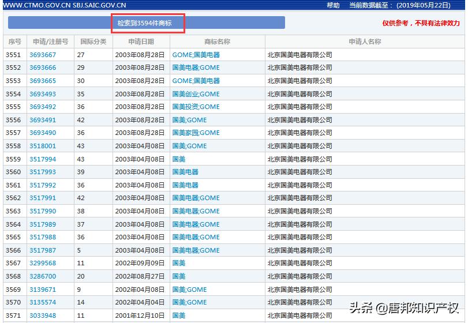This screenshot has width=468, height=323.
Task: Click the 商标名称 column header
Action: tap(217, 42)
